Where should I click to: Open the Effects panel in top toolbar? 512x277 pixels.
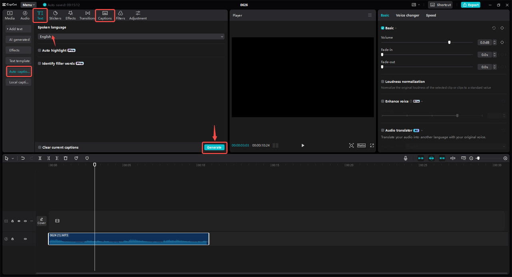(70, 16)
